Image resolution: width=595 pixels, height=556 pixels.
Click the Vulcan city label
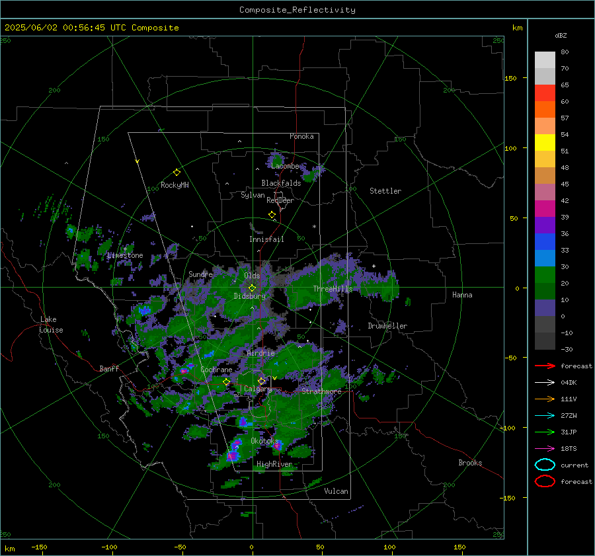coord(336,491)
